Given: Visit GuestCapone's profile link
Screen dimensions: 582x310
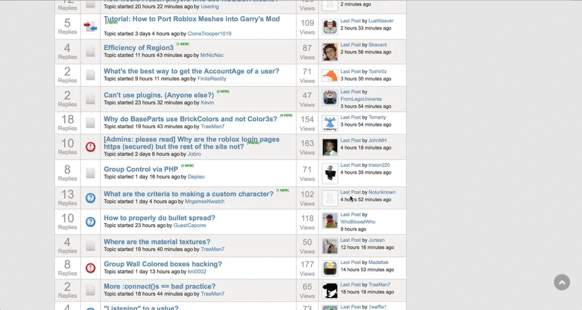Looking at the screenshot, I should point(190,225).
